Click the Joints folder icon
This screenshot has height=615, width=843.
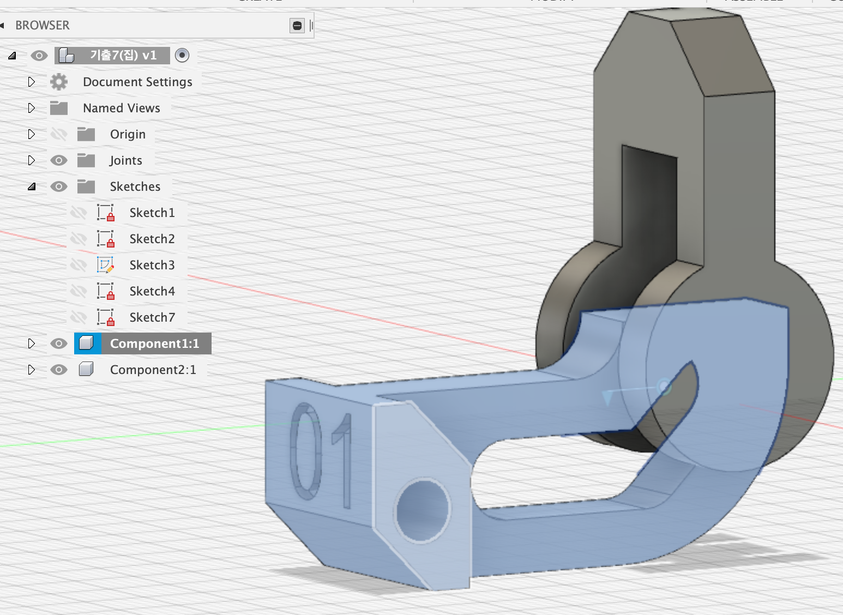(86, 160)
